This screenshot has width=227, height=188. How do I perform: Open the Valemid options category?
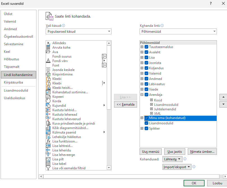(10, 22)
